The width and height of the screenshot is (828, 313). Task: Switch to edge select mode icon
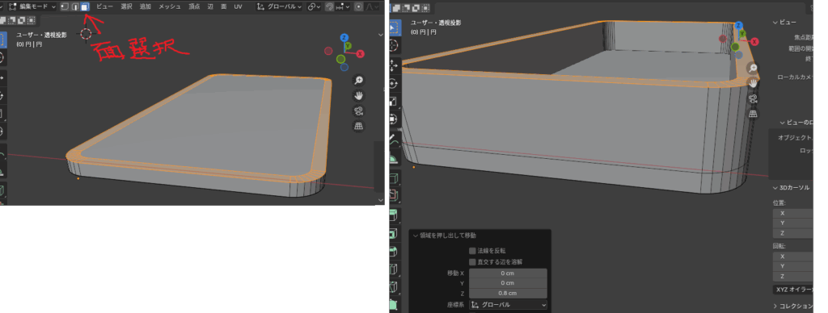click(x=75, y=6)
